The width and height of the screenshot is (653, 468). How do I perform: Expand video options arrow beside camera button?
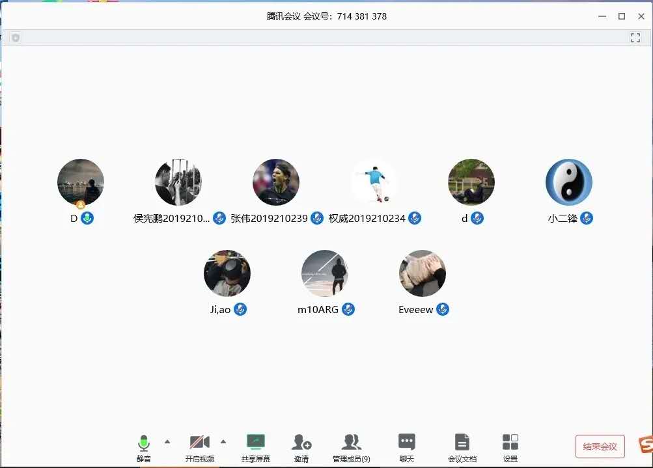(223, 441)
